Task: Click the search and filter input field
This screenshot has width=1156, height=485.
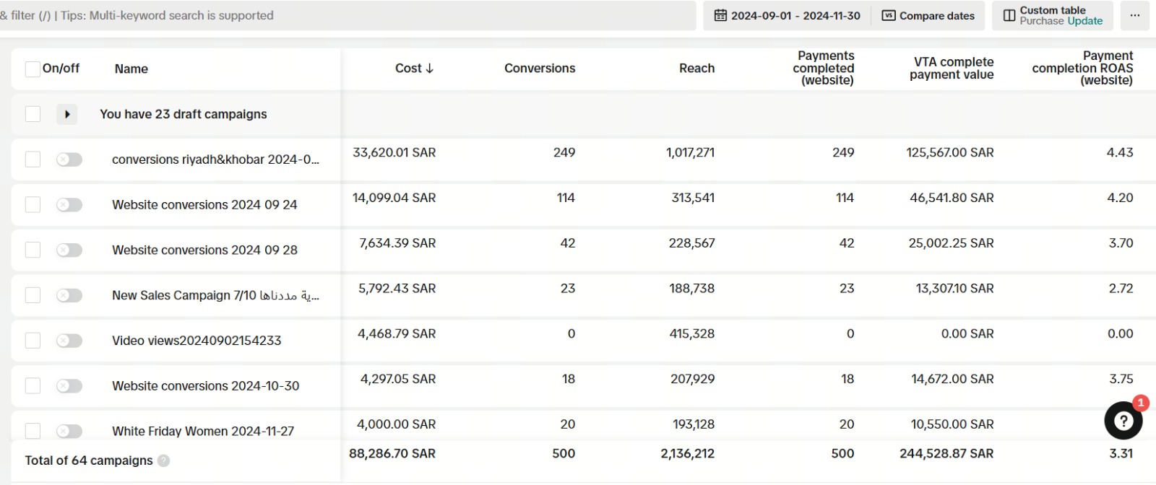Action: (347, 16)
